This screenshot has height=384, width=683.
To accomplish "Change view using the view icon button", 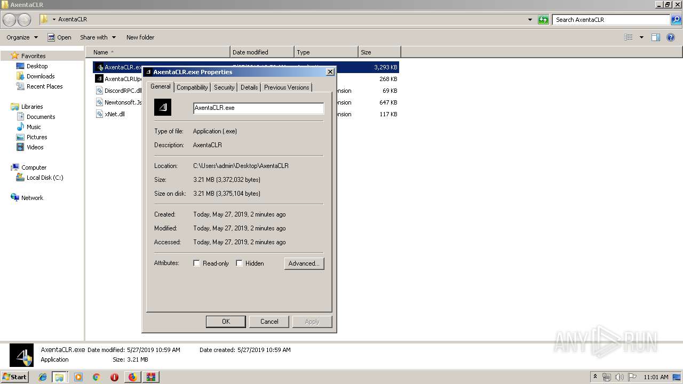I will pyautogui.click(x=629, y=37).
